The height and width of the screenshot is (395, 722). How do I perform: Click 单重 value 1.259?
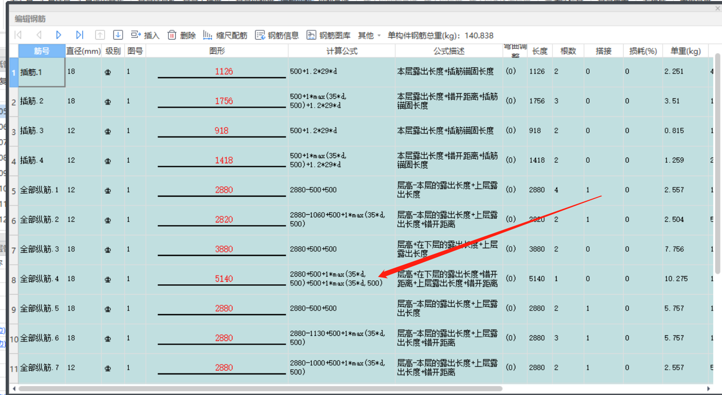coord(685,160)
